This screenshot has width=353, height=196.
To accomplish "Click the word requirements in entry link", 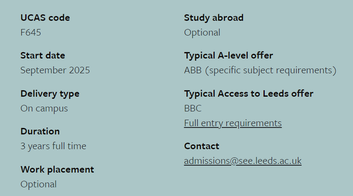I will click(253, 123).
